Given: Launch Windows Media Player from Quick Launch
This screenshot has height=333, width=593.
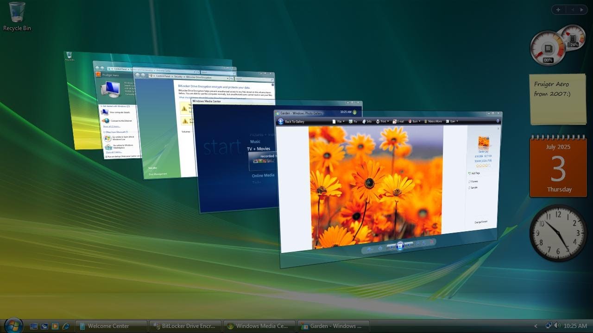Looking at the screenshot, I should (55, 326).
